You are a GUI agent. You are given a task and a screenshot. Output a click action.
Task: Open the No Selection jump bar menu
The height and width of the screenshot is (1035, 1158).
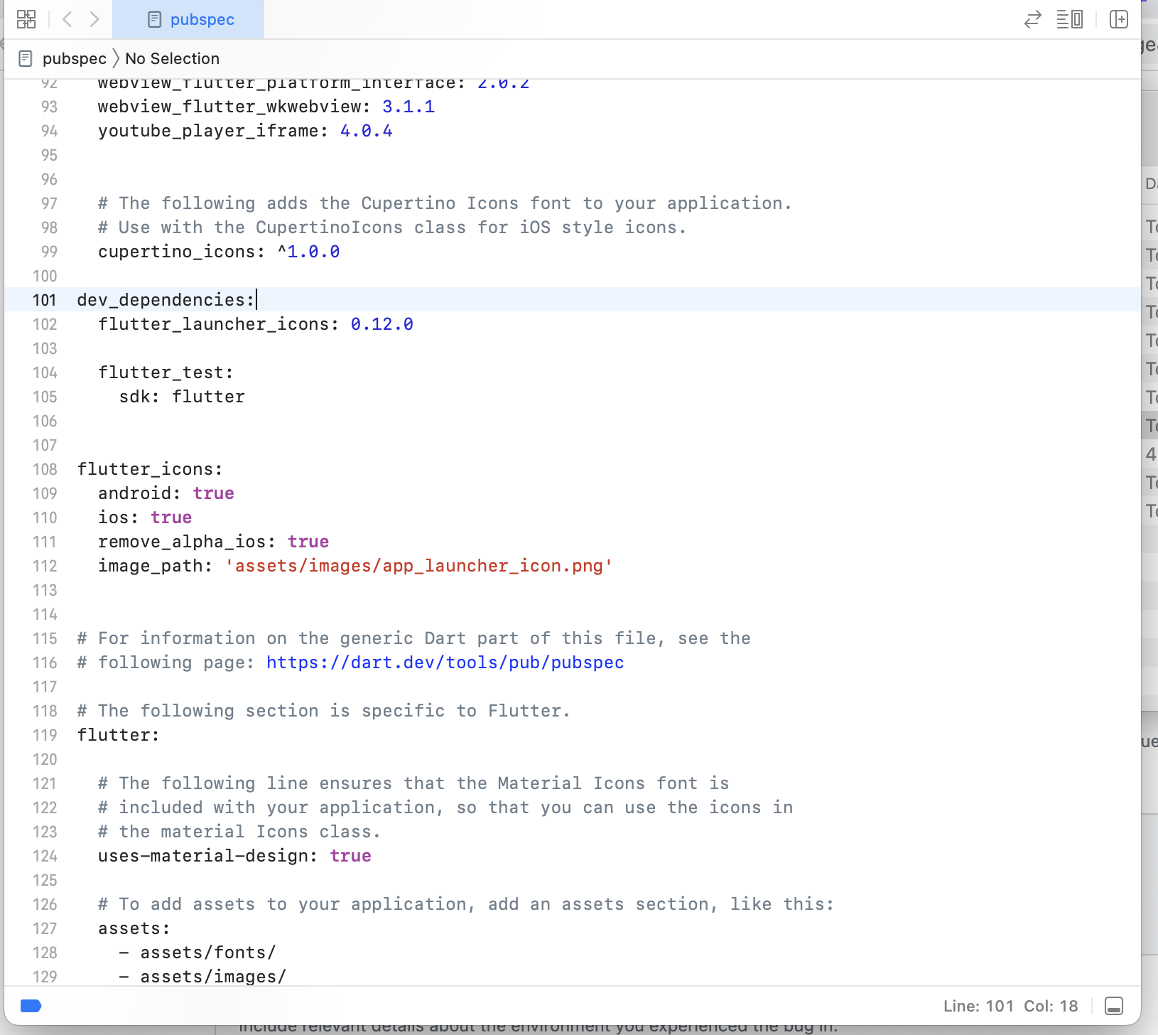pyautogui.click(x=172, y=58)
